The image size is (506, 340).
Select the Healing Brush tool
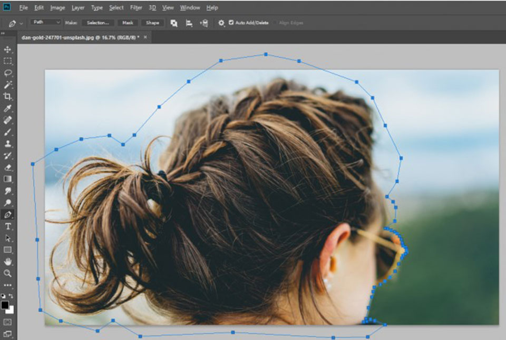[7, 120]
